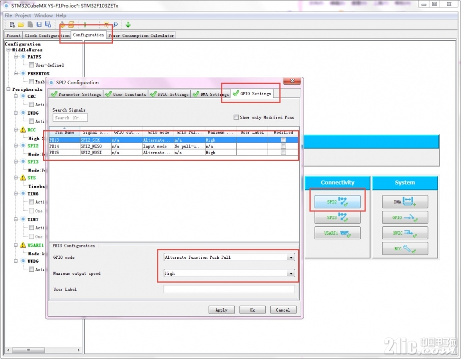Click the SPI3 node icon in tree
The height and width of the screenshot is (359, 461).
[23, 162]
